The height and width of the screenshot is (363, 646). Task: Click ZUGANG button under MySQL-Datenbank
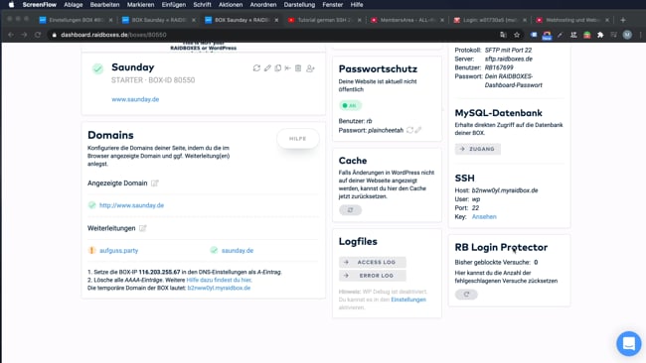(478, 149)
